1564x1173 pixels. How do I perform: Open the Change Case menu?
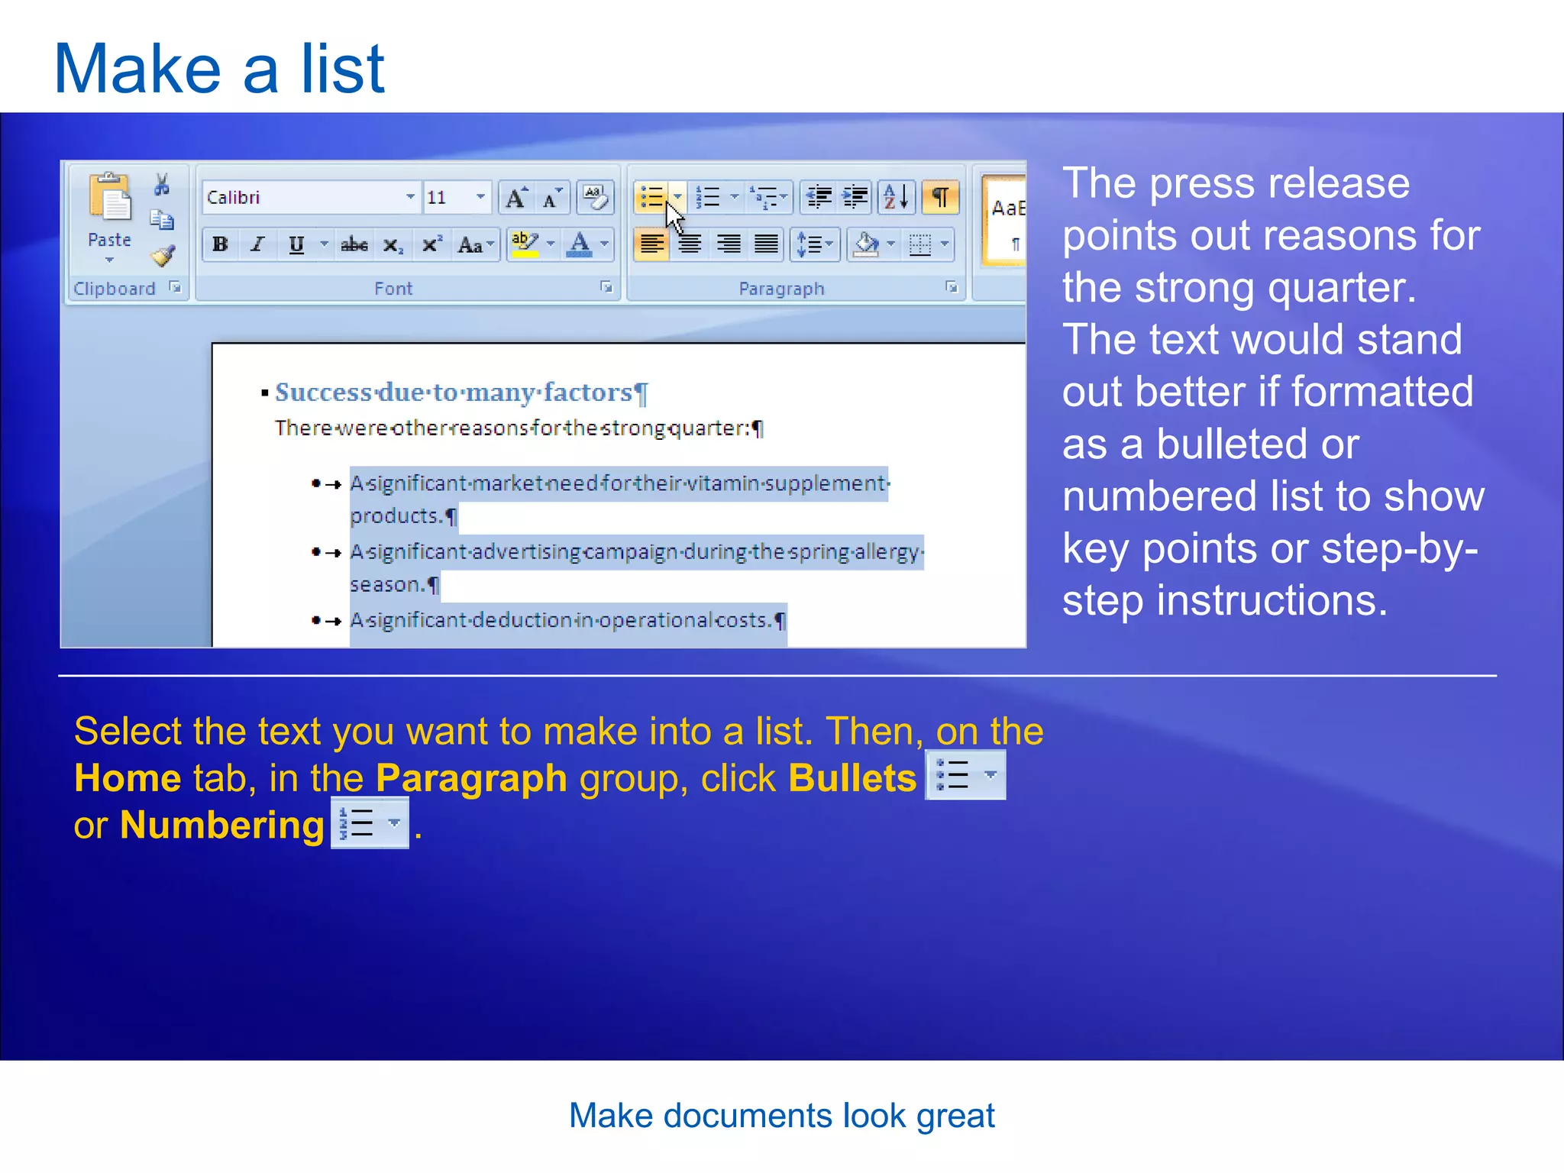coord(475,244)
